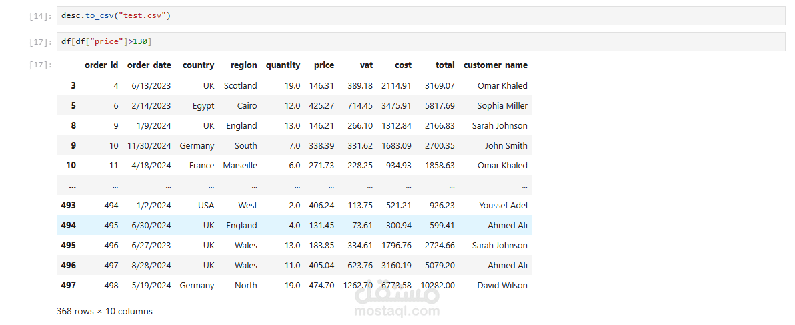Select the cost column header
Image resolution: width=795 pixels, height=325 pixels.
click(404, 65)
